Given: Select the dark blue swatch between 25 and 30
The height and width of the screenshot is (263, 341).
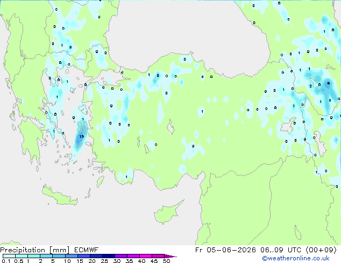Looking at the screenshot, I should tap(109, 256).
